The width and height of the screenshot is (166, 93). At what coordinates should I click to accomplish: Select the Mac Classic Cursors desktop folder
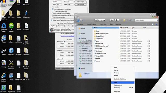click(x=26, y=65)
